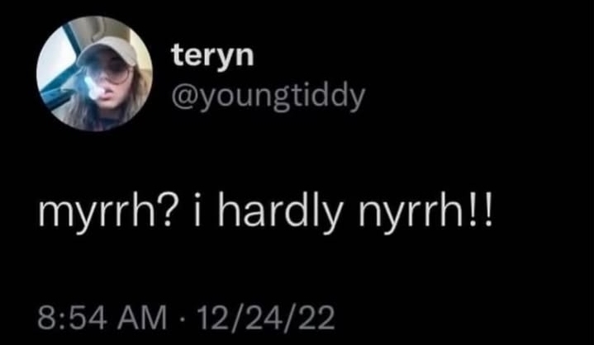Click the smoke puff in the avatar
594x345 pixels.
(x=90, y=87)
